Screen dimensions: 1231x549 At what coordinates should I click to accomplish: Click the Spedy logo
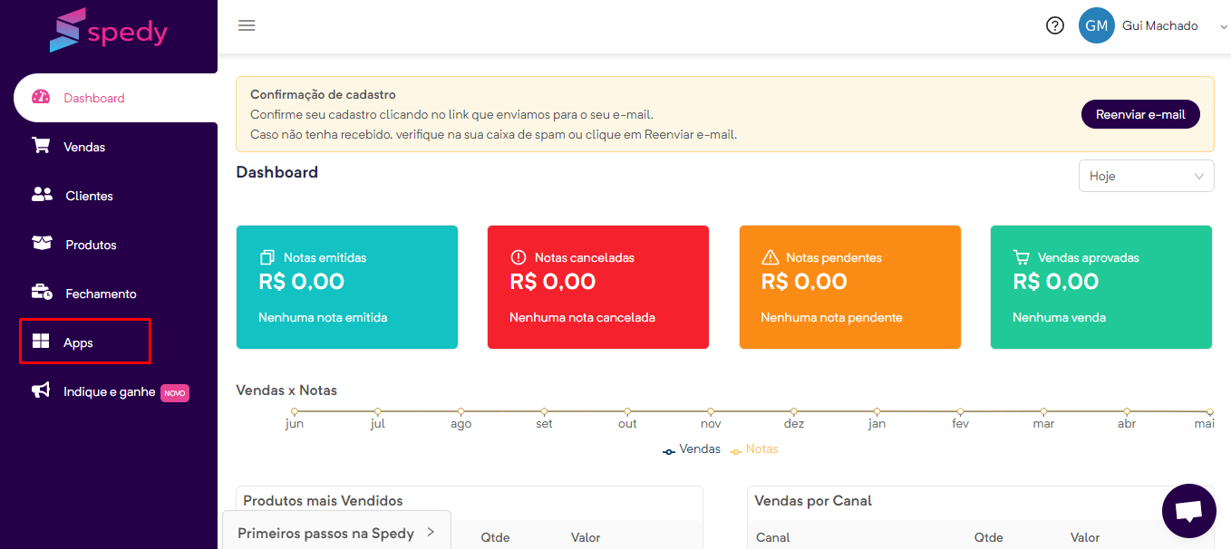[x=109, y=31]
